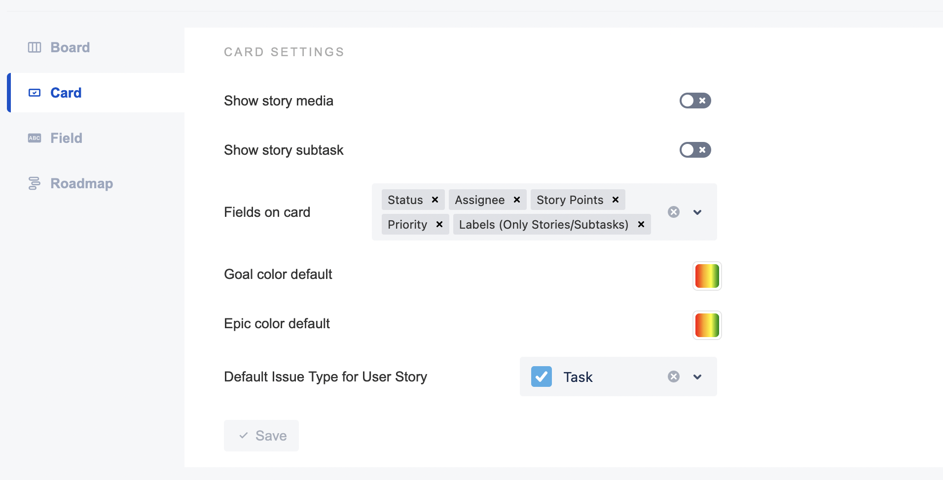Pick the Goal color default swatch
This screenshot has width=943, height=480.
707,276
